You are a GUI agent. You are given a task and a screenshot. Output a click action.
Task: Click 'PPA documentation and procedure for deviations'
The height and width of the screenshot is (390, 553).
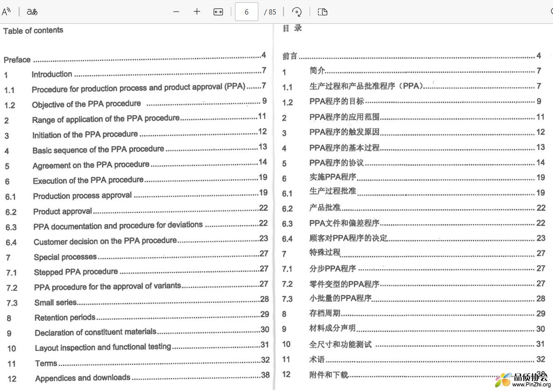point(118,225)
